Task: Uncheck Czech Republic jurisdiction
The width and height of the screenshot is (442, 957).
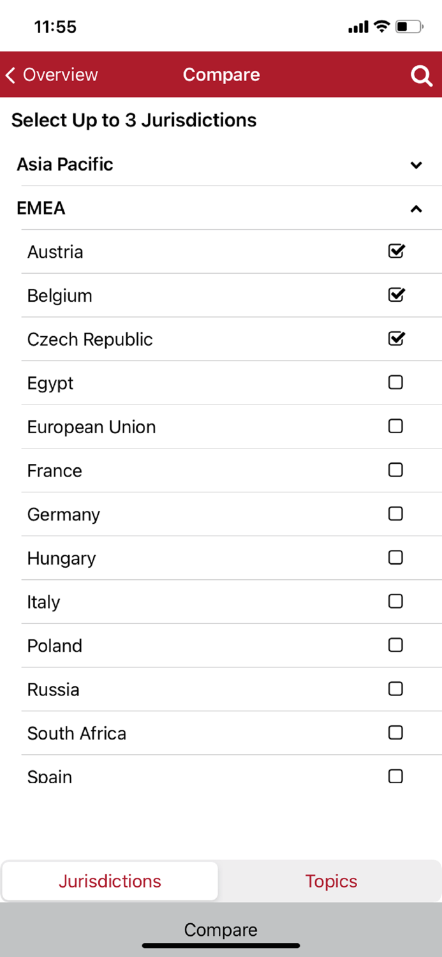Action: click(x=396, y=339)
